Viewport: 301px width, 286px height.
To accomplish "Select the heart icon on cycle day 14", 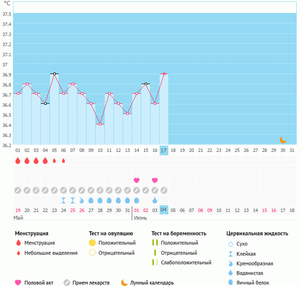I will pyautogui.click(x=137, y=180).
